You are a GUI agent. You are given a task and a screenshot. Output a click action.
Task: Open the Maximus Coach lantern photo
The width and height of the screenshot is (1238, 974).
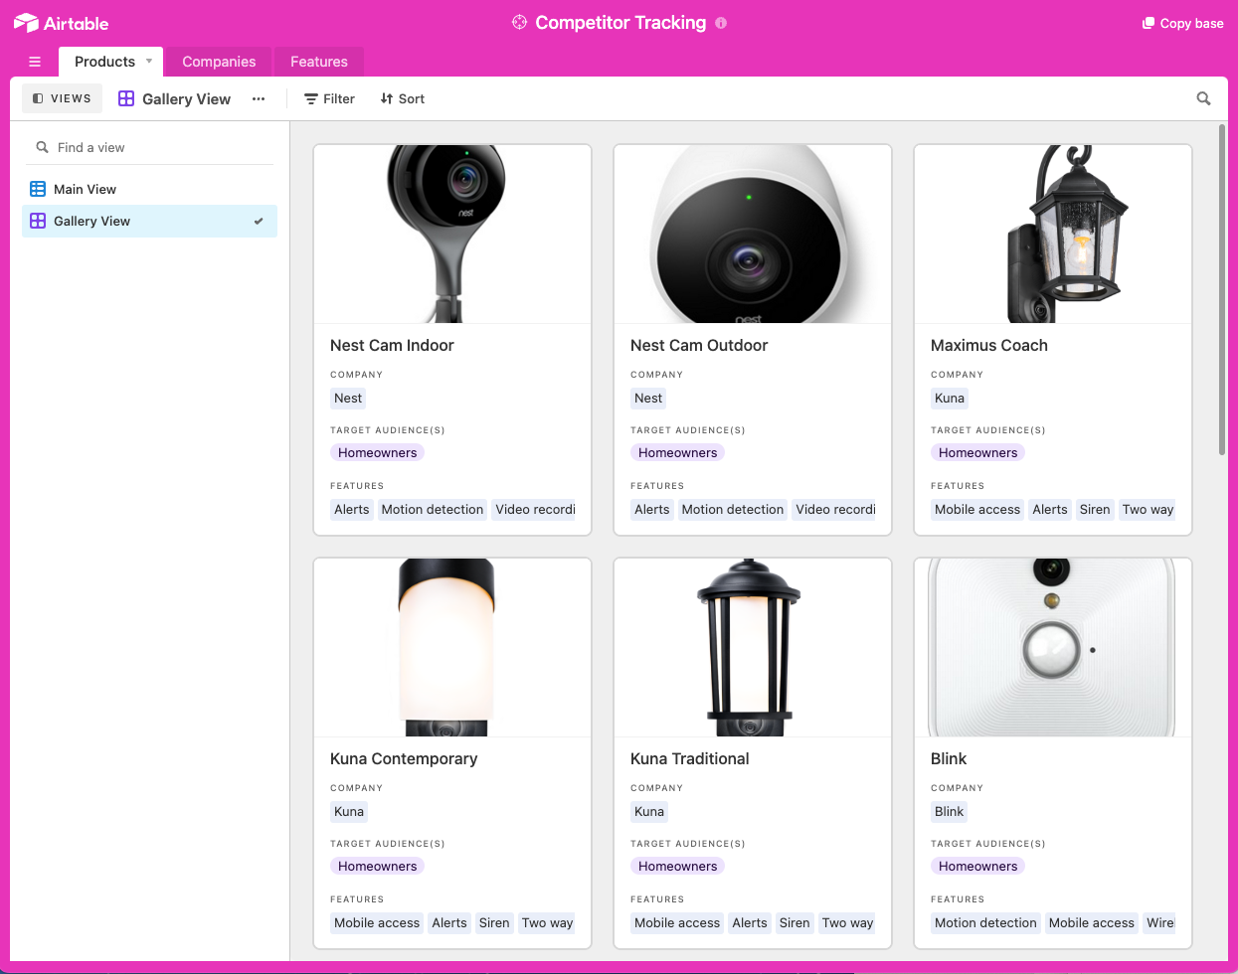[1053, 234]
